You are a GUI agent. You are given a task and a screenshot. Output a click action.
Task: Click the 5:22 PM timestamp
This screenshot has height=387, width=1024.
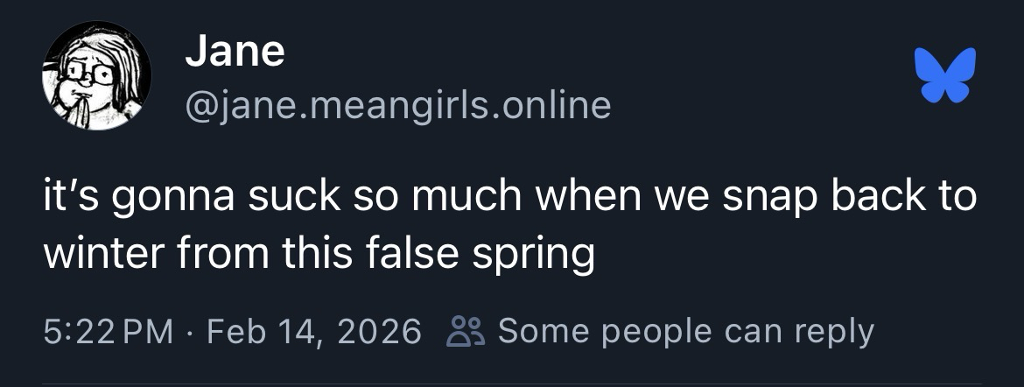107,332
